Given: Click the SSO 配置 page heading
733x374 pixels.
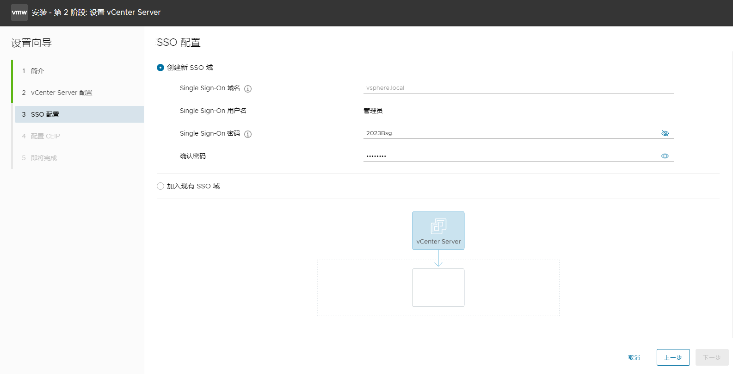Looking at the screenshot, I should click(x=179, y=43).
